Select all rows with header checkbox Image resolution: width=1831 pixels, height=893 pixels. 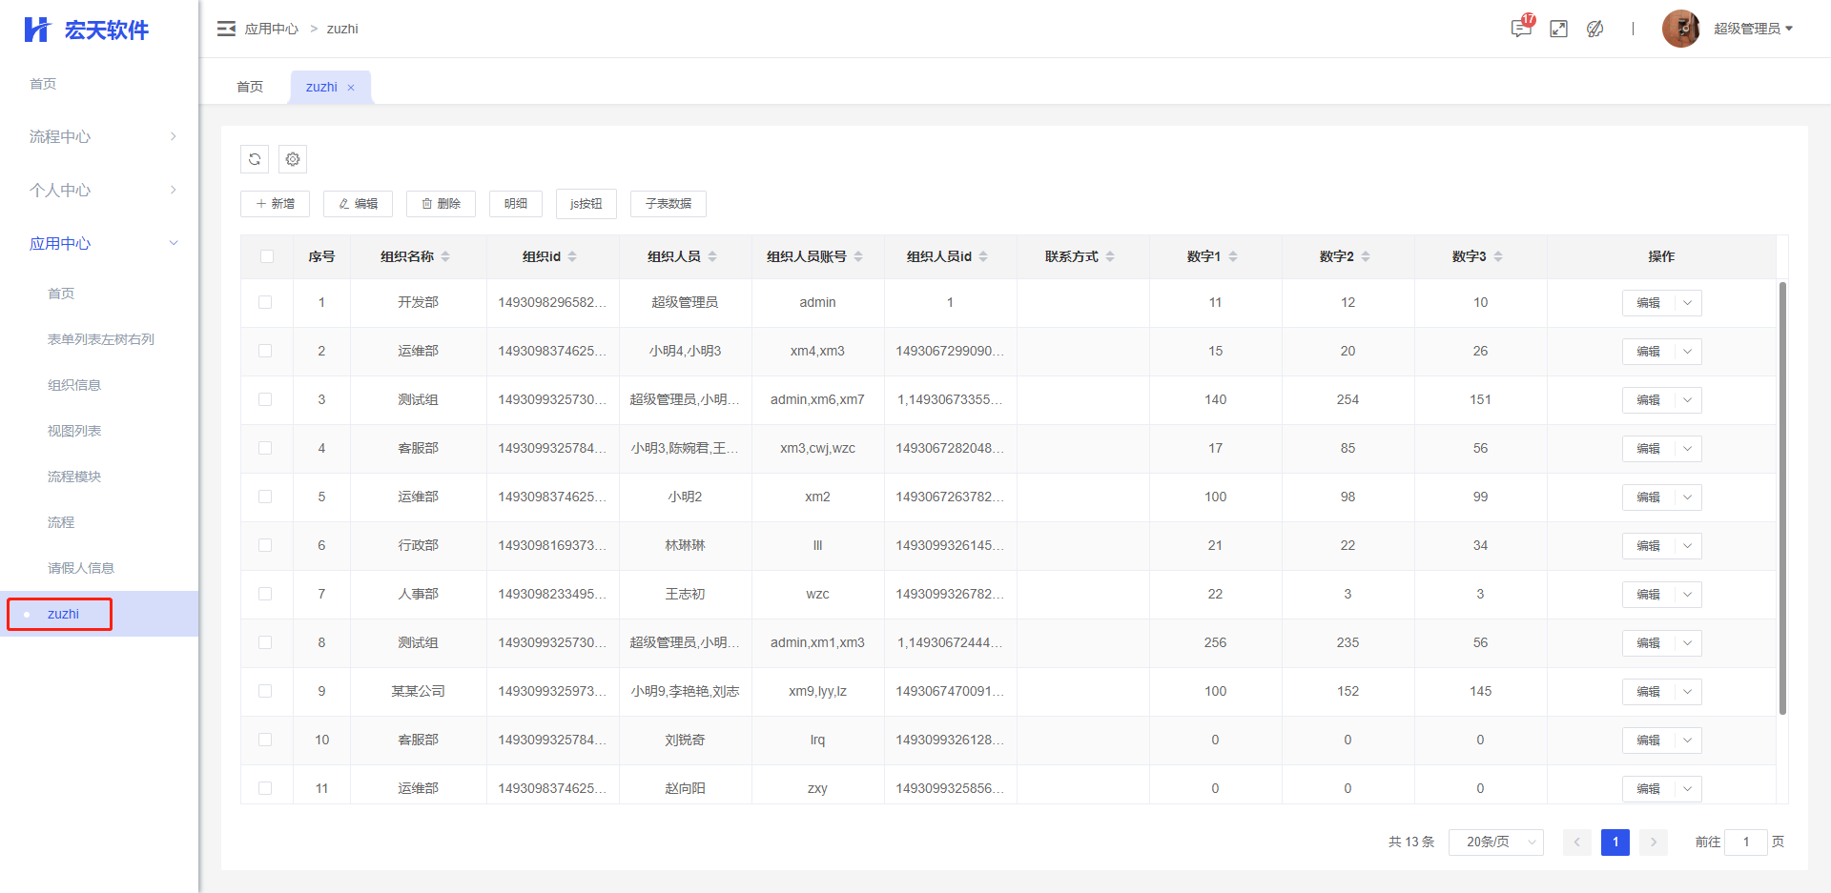266,256
